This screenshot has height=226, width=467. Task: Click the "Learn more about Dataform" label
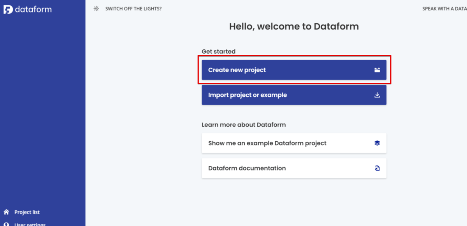[244, 125]
